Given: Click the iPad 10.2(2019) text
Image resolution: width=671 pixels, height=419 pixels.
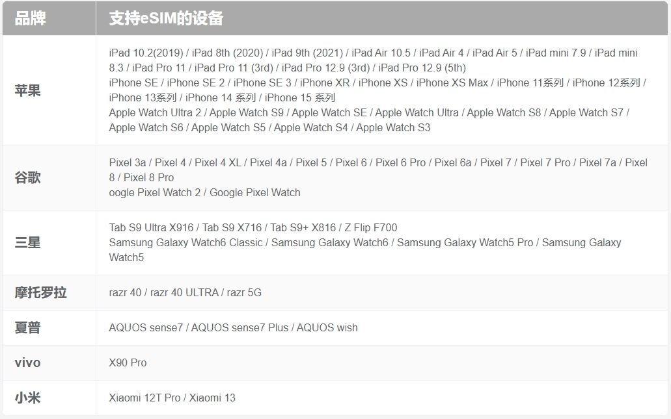Looking at the screenshot, I should point(146,53).
